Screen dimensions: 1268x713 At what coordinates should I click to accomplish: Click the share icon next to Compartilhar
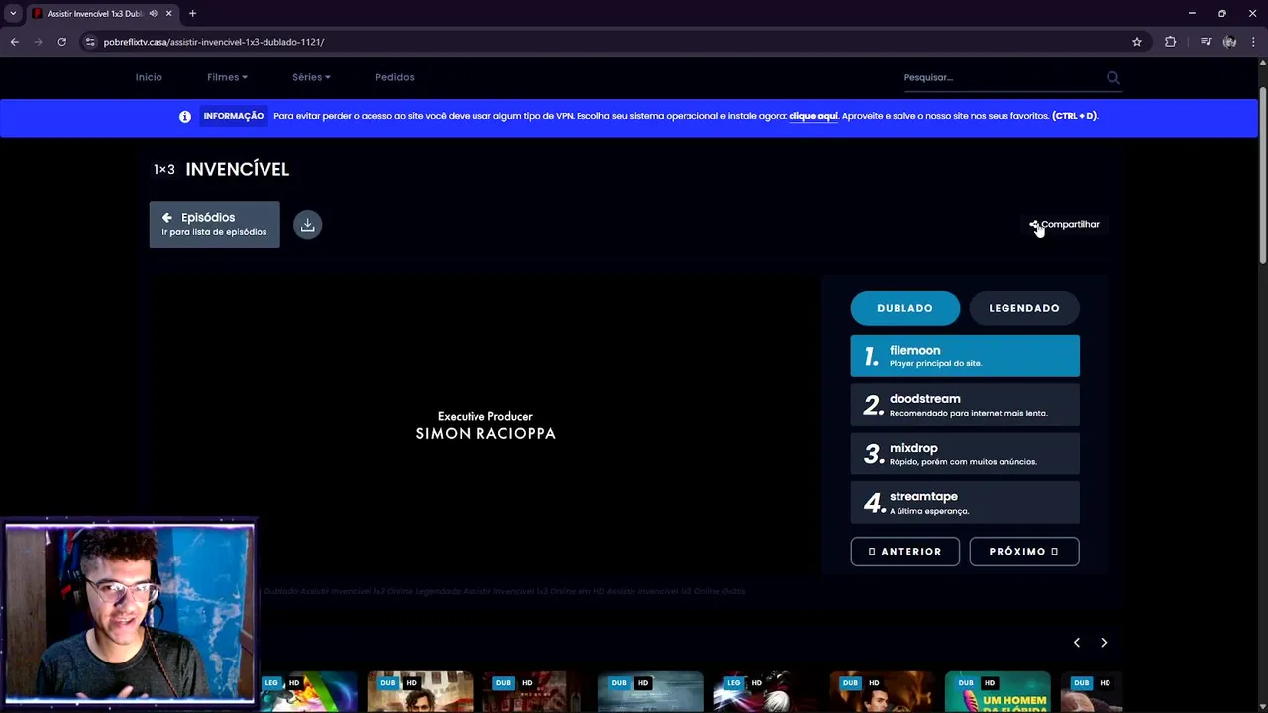1034,225
